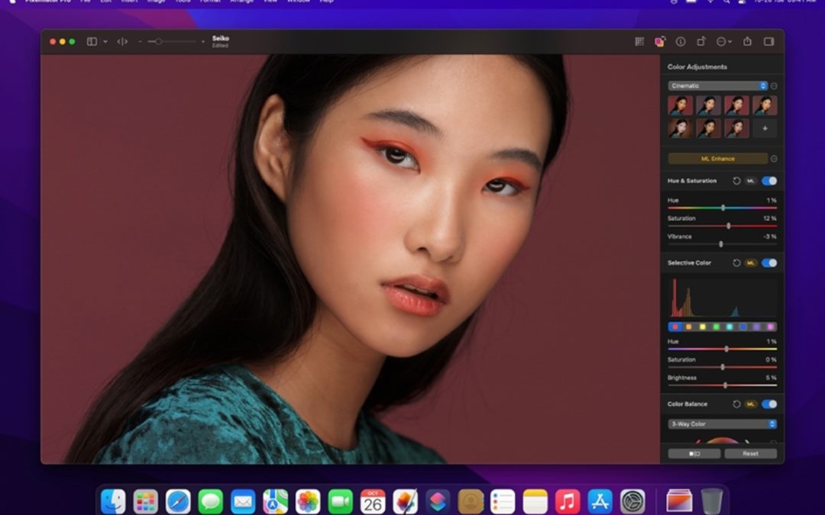Viewport: 825px width, 515px height.
Task: Click the add preset plus thumbnail slot
Action: 766,128
